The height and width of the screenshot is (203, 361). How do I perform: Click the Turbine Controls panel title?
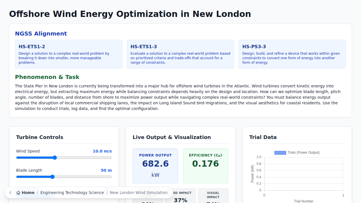pos(39,137)
